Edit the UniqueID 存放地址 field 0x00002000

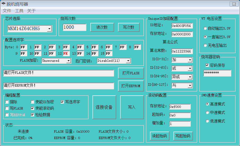(182, 34)
